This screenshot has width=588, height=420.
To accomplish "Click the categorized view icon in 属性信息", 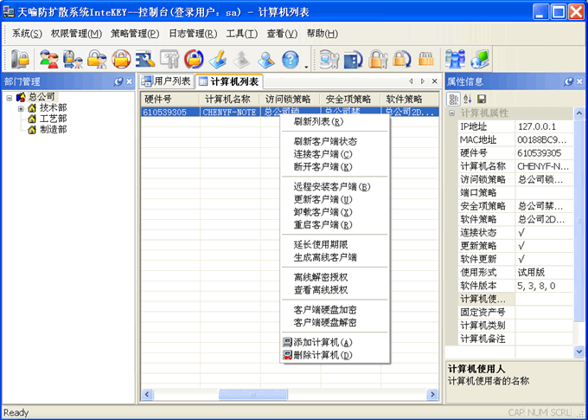I will (x=454, y=100).
